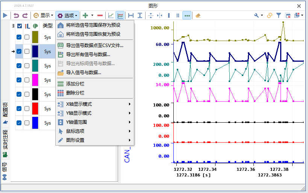Uncheck the magenta signal's blue checkbox
This screenshot has width=308, height=193.
(x=19, y=80)
